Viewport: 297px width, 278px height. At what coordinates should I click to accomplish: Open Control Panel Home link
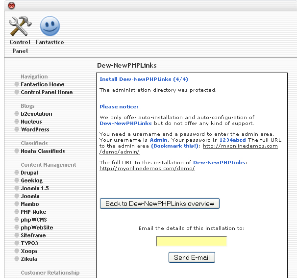(x=47, y=92)
